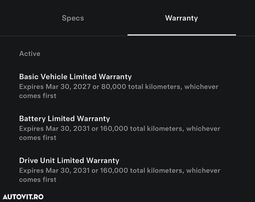Image resolution: width=255 pixels, height=202 pixels.
Task: Switch to the Specs tab
Action: coord(73,18)
